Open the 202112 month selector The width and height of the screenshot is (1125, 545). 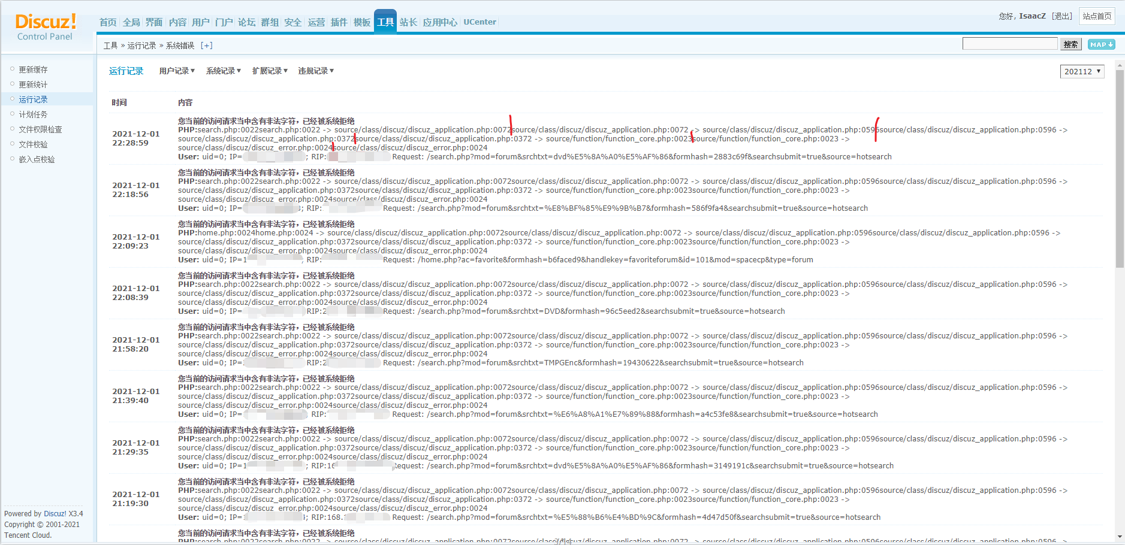pos(1082,71)
